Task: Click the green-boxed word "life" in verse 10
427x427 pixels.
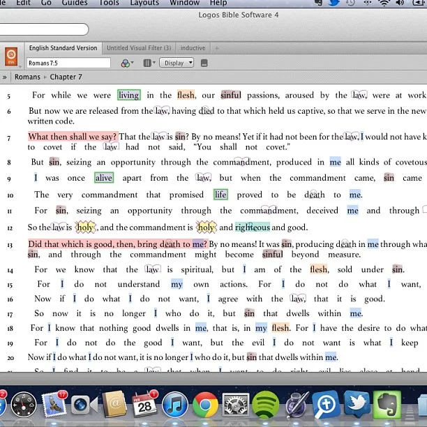Action: pos(220,195)
